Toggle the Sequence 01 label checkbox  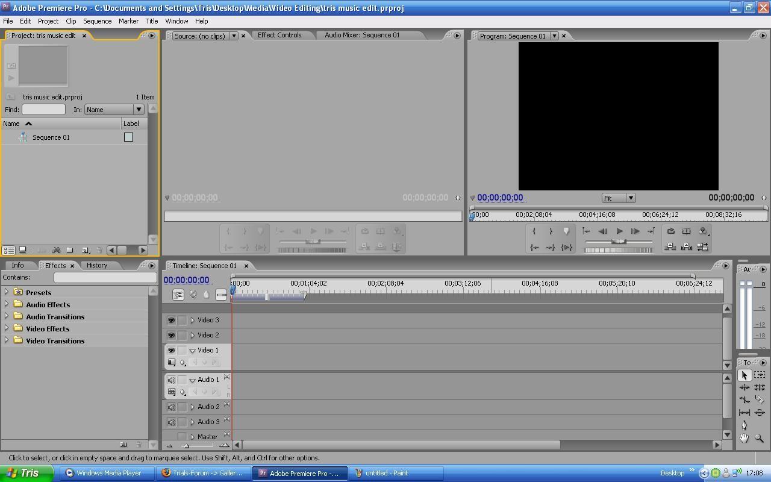click(x=128, y=137)
